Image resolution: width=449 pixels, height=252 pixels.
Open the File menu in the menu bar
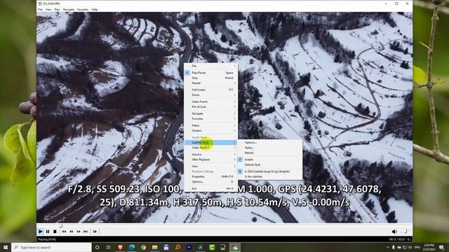[x=40, y=9]
